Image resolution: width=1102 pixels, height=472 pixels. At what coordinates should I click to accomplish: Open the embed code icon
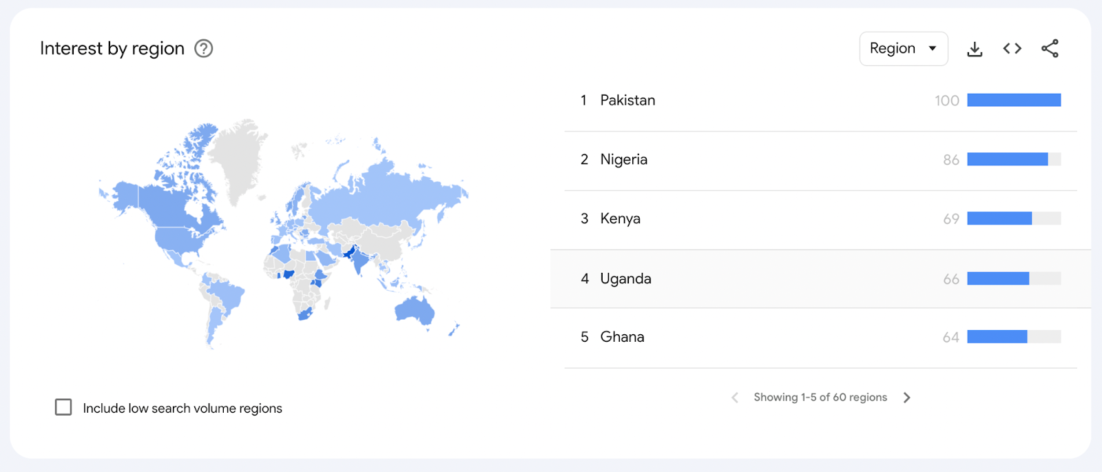[1012, 48]
